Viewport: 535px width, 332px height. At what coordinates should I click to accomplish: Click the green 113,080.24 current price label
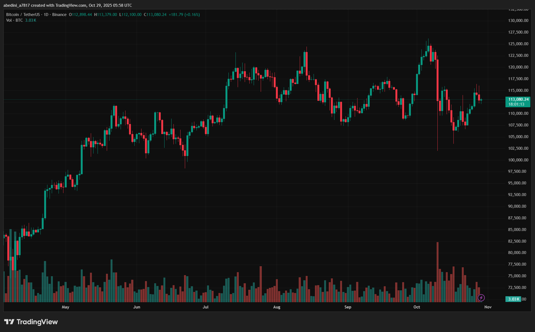(518, 99)
